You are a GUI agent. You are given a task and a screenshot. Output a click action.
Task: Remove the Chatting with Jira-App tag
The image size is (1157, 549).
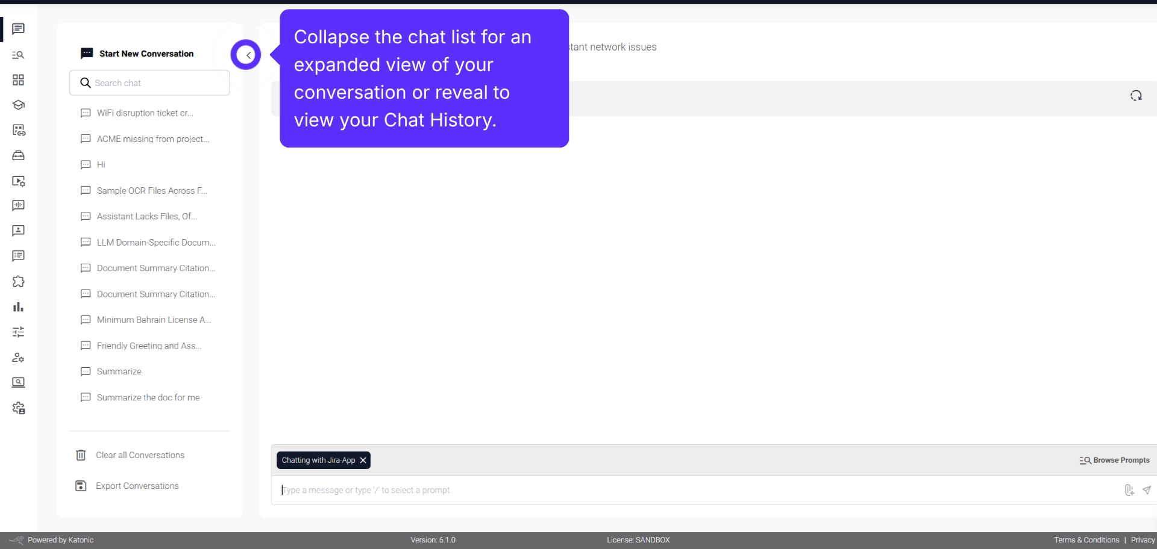click(363, 460)
